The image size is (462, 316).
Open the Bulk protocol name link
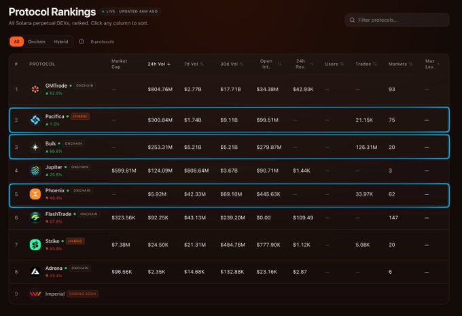click(50, 143)
